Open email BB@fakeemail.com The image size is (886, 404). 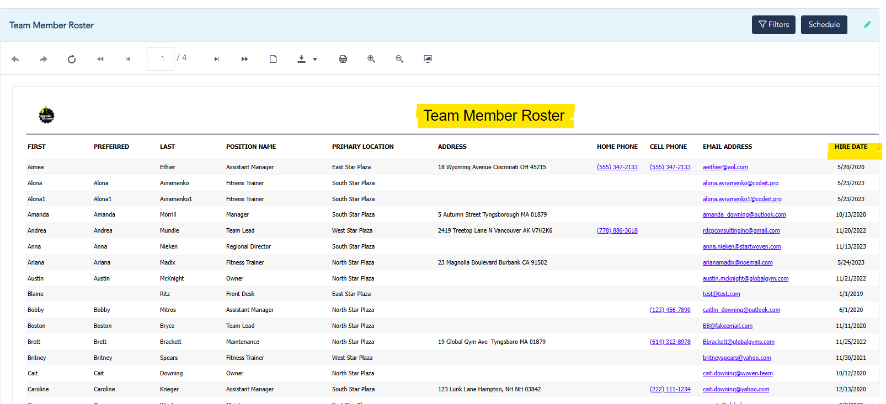[728, 326]
